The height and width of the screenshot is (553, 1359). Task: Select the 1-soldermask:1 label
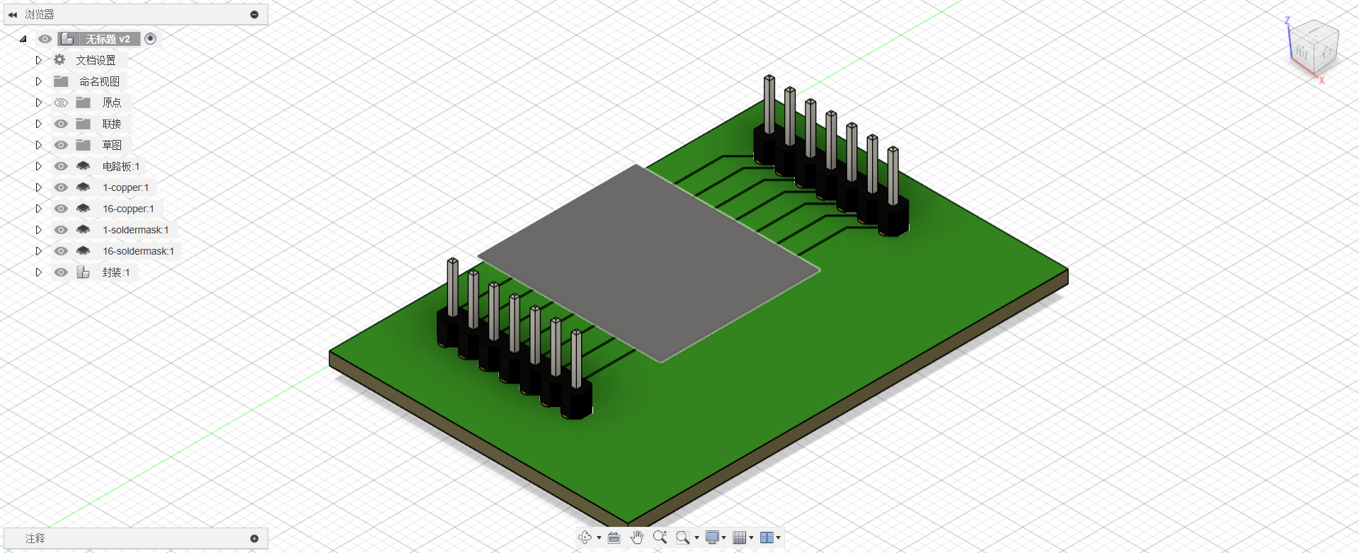point(136,230)
